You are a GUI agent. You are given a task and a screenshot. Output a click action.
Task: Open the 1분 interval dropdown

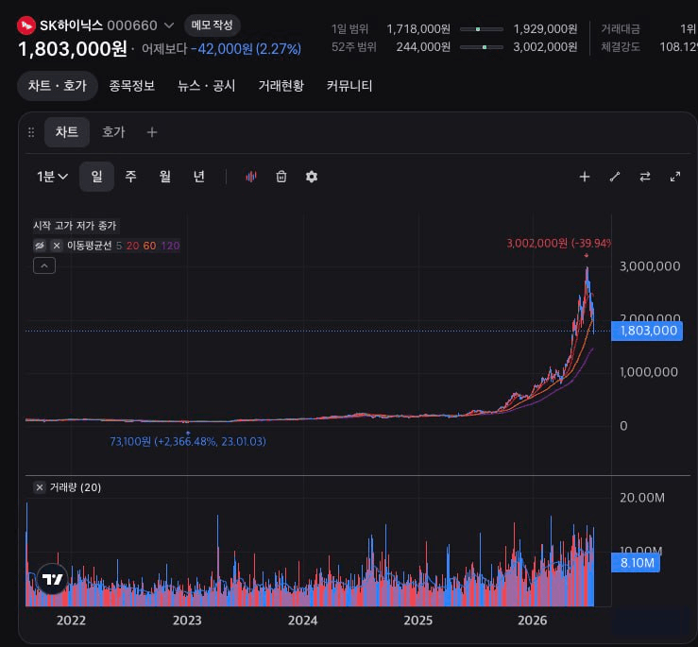point(52,177)
